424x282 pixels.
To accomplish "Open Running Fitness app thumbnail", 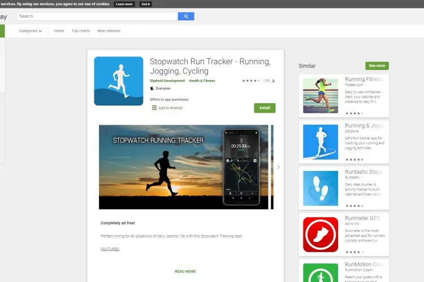I will point(321,96).
